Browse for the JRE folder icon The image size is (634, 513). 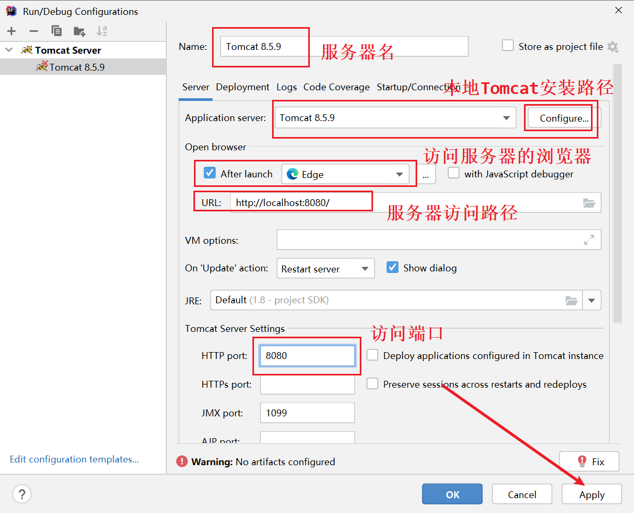[x=571, y=301]
